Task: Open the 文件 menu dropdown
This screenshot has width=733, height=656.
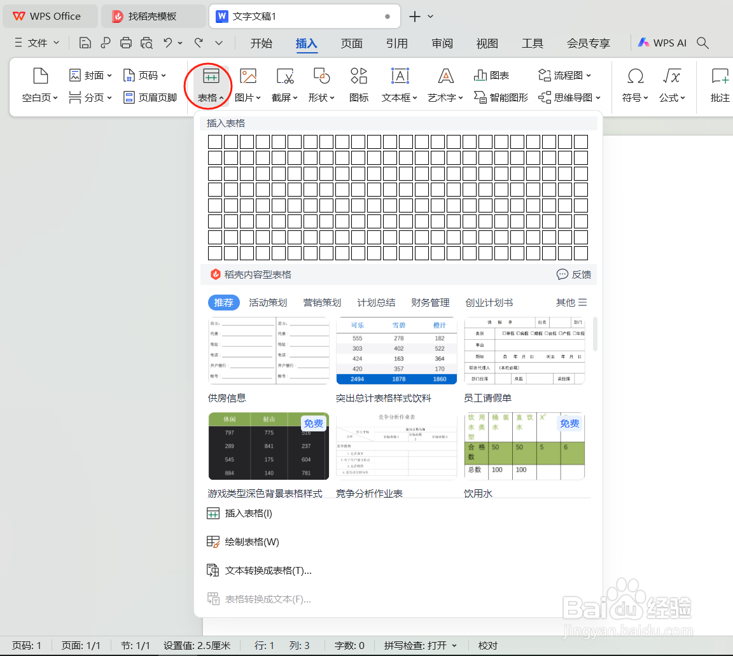Action: tap(37, 43)
